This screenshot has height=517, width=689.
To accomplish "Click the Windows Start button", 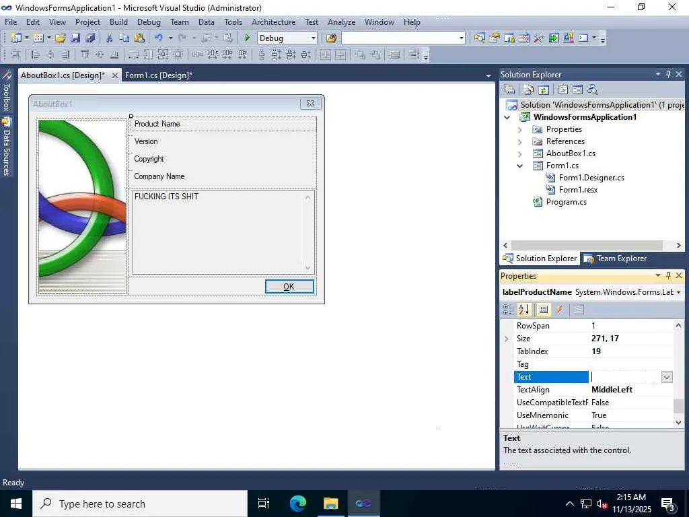I will 16,504.
